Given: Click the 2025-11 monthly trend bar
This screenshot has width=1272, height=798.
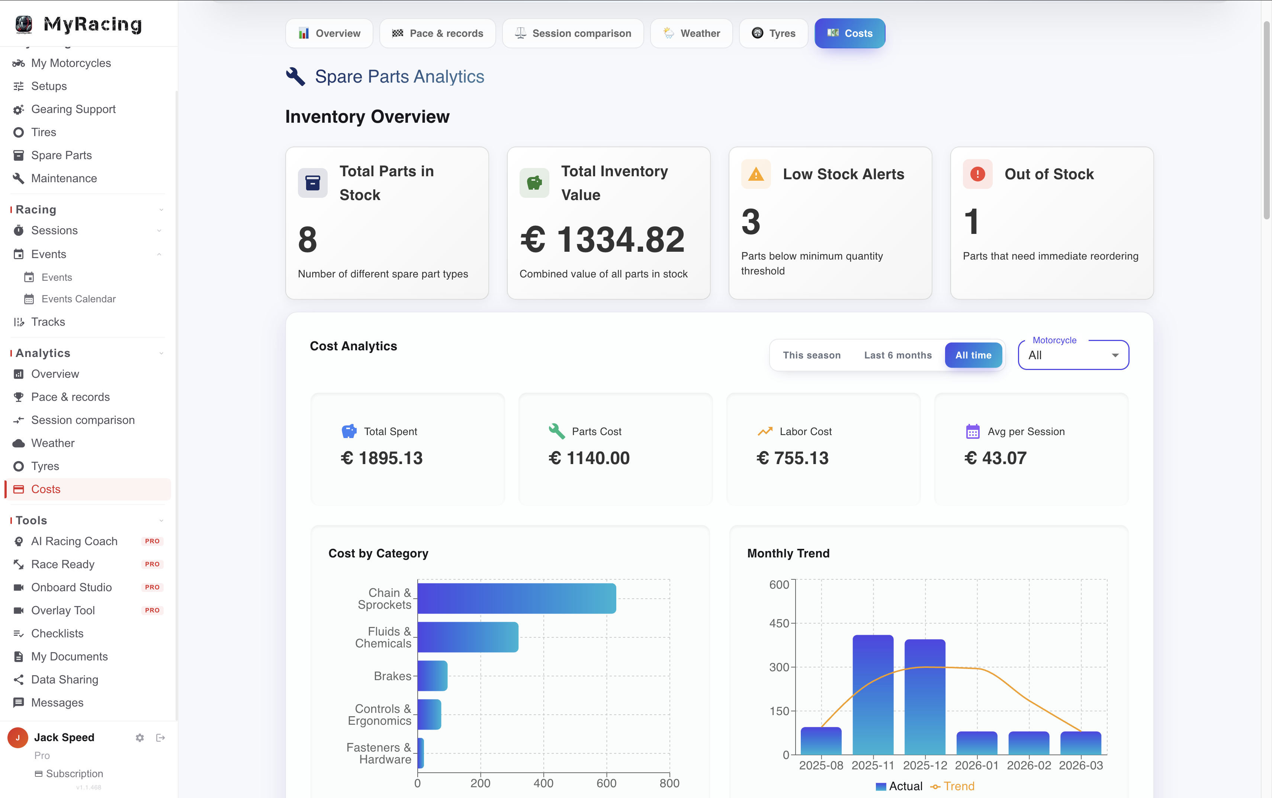Looking at the screenshot, I should tap(873, 695).
